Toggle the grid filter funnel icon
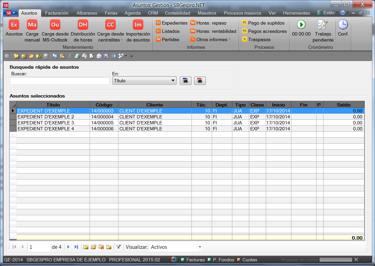 tap(118, 247)
